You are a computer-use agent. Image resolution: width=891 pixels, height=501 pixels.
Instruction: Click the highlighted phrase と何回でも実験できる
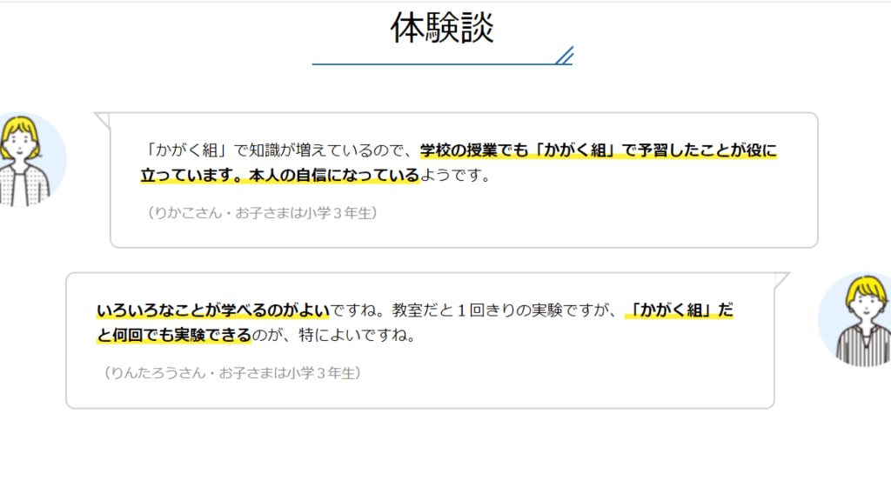(174, 336)
